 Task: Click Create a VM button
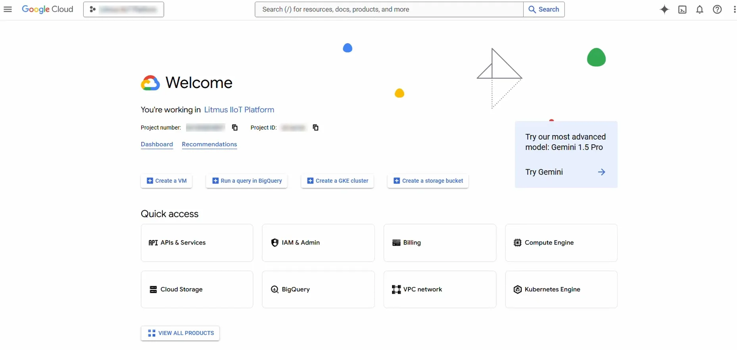pos(167,181)
